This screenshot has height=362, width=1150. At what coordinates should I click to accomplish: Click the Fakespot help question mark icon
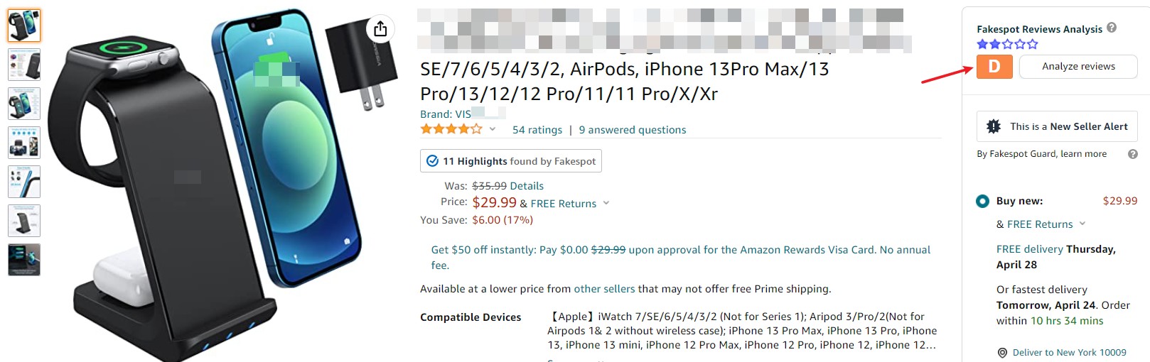[1112, 28]
